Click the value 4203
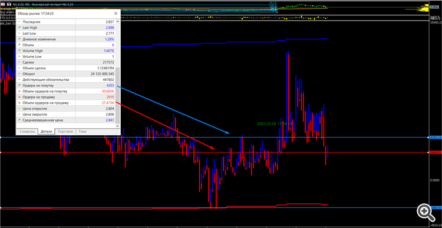 pyautogui.click(x=110, y=85)
